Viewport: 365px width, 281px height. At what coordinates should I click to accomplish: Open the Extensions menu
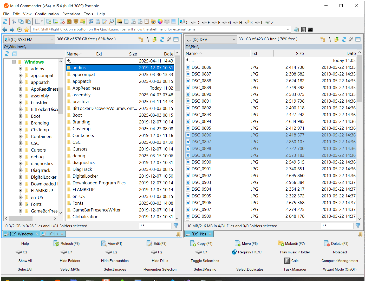tap(71, 14)
